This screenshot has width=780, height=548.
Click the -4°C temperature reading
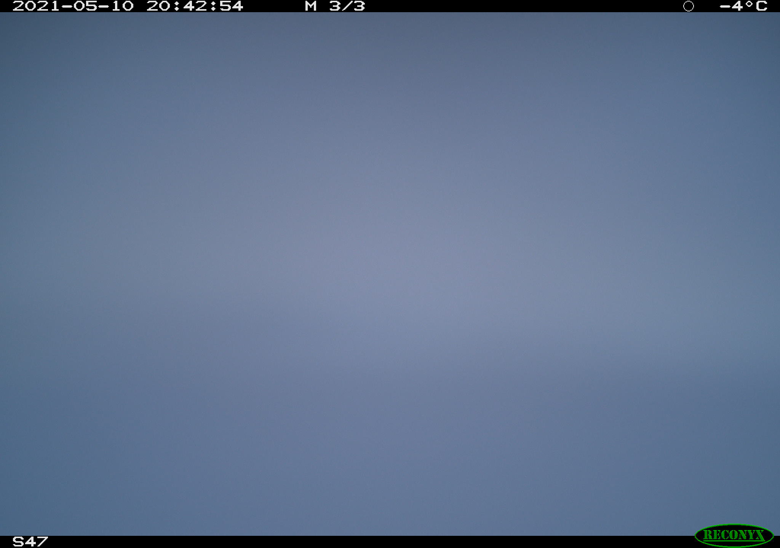click(x=743, y=6)
